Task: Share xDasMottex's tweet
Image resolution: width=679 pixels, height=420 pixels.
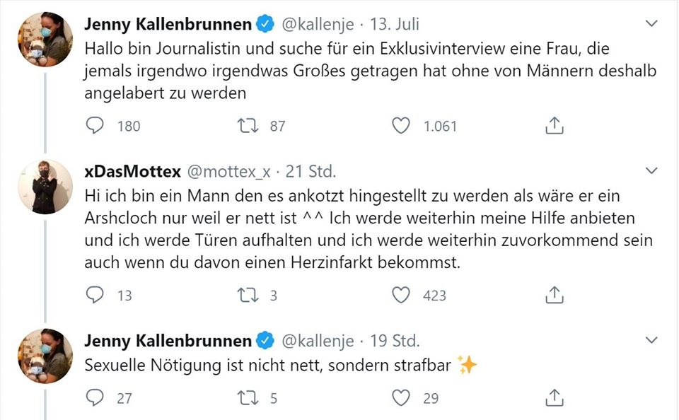Action: [x=555, y=295]
